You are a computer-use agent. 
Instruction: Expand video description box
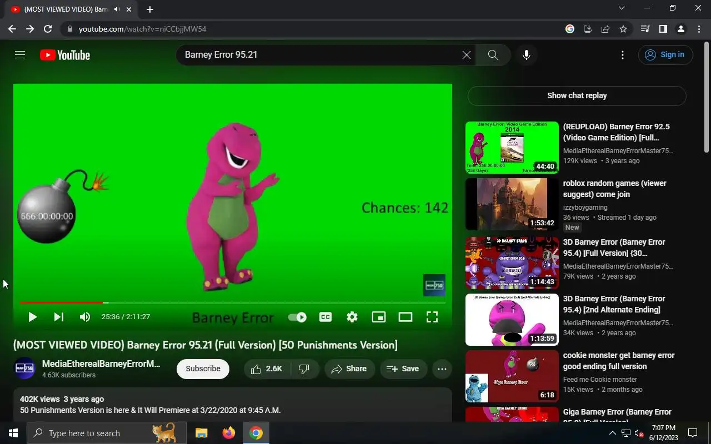[x=233, y=405]
